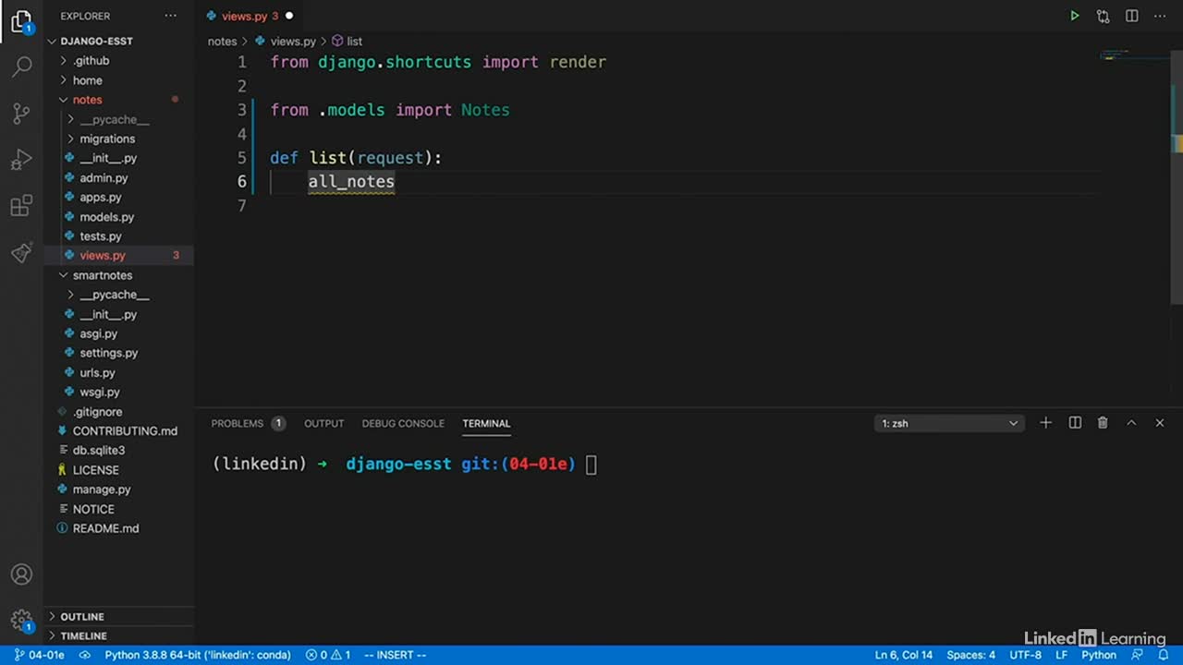
Task: Open errors and warnings count in status bar
Action: [328, 655]
